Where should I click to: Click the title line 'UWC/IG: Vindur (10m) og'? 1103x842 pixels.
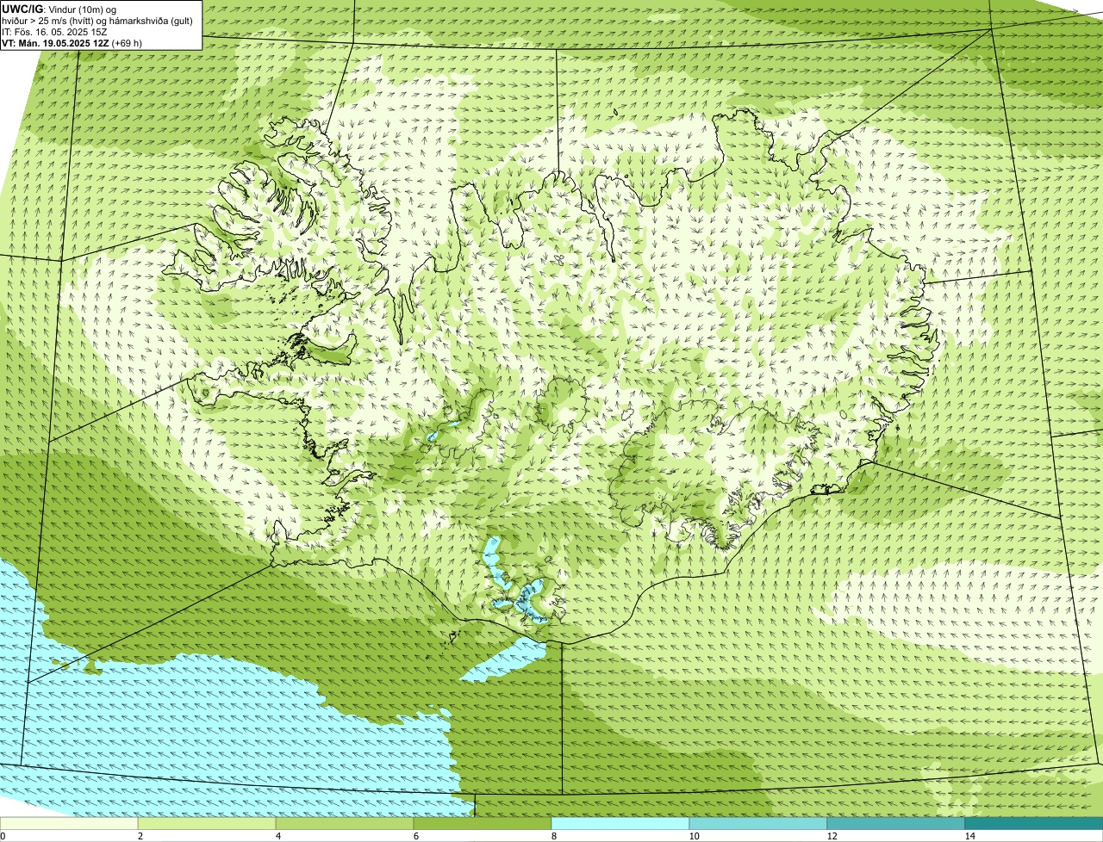[59, 9]
